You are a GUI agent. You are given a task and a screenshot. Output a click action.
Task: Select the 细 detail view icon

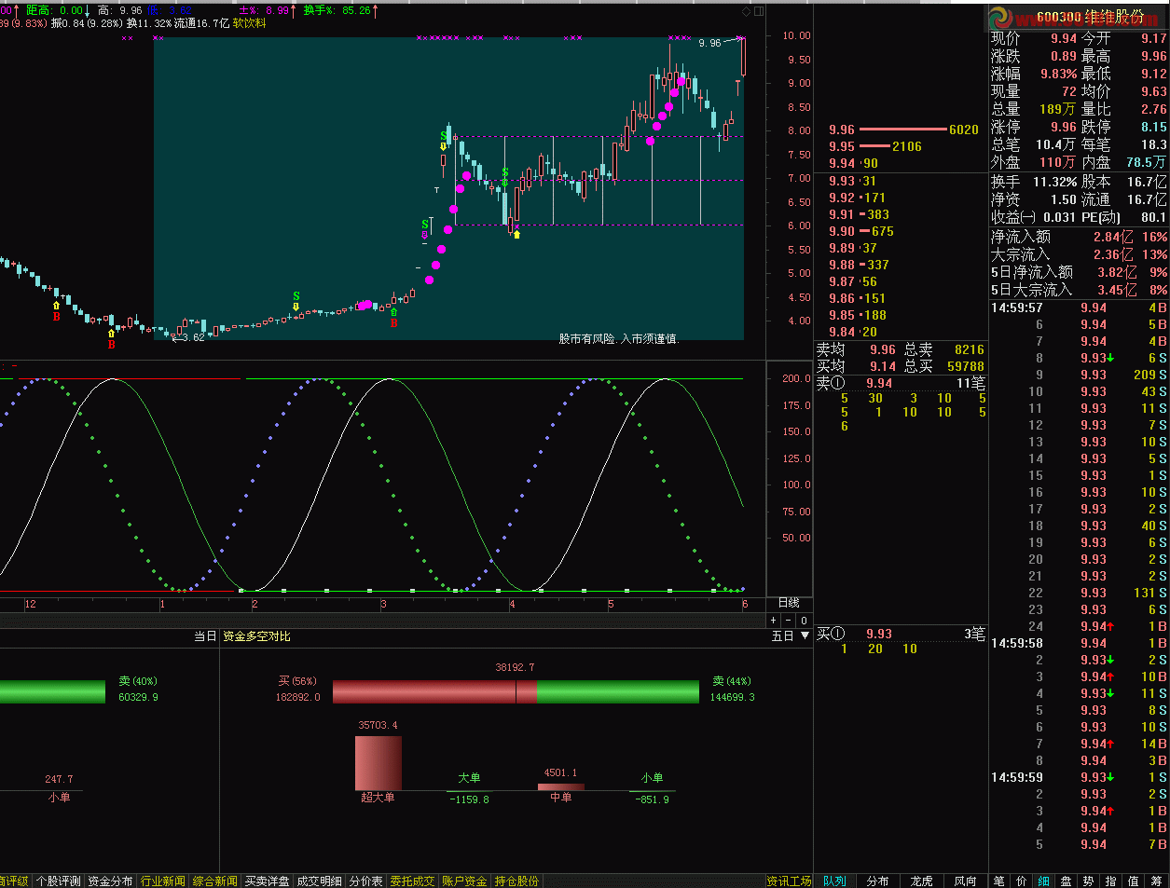[1044, 881]
